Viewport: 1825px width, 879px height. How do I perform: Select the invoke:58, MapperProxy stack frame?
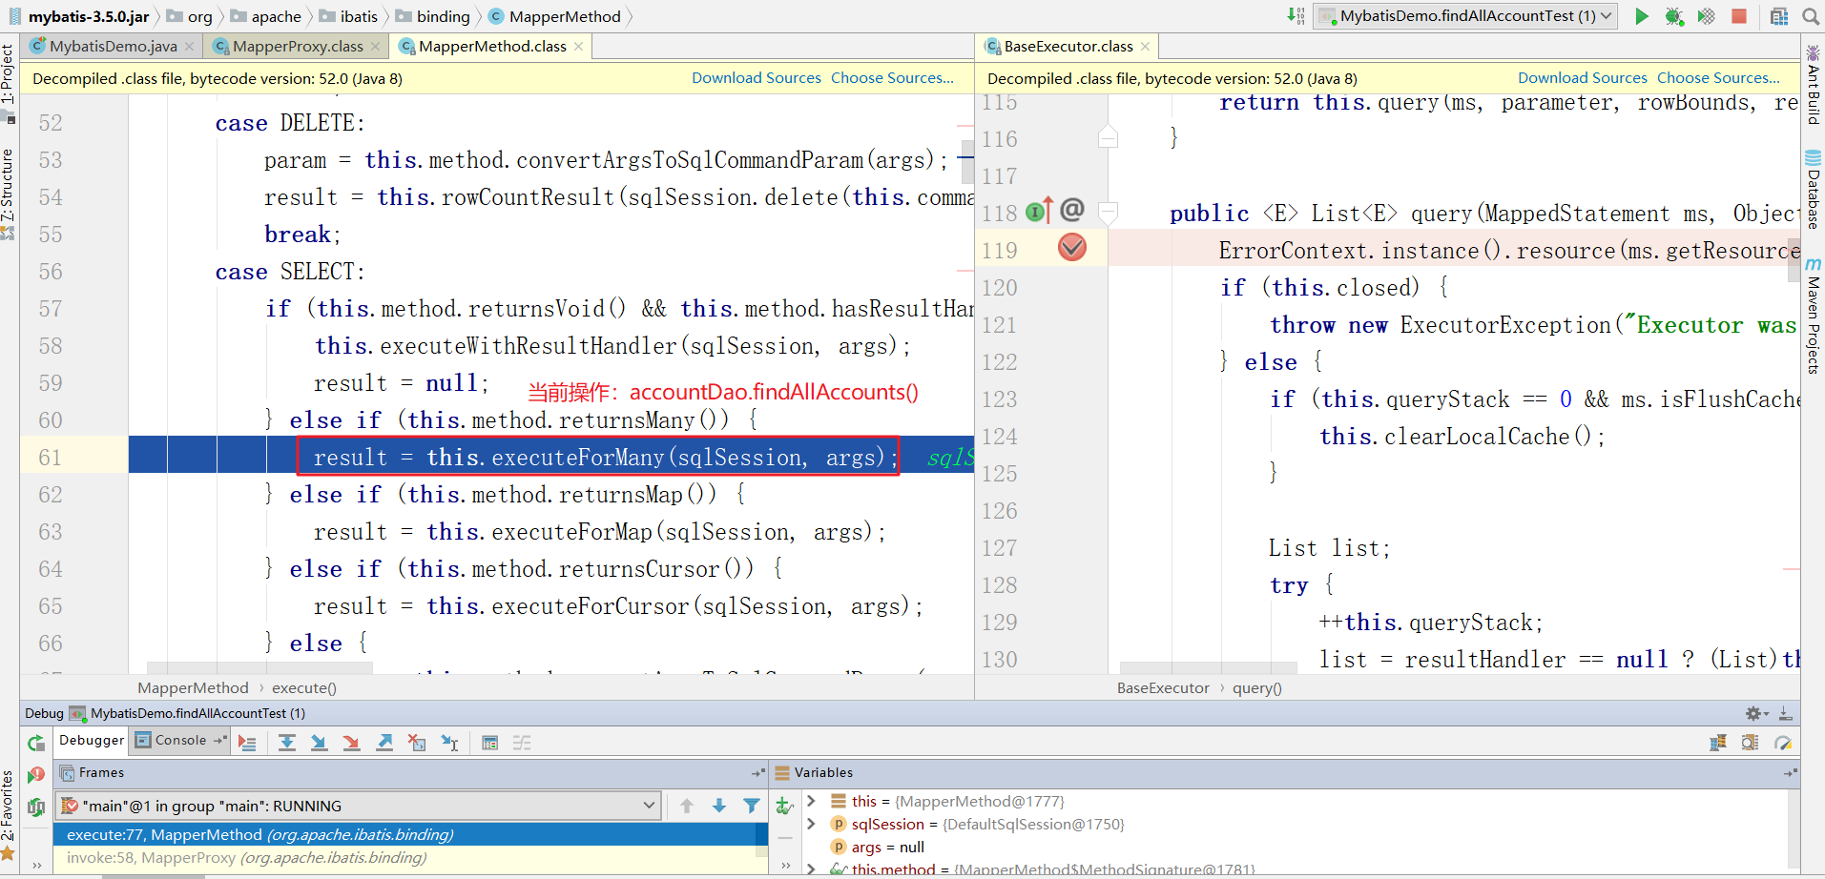410,858
